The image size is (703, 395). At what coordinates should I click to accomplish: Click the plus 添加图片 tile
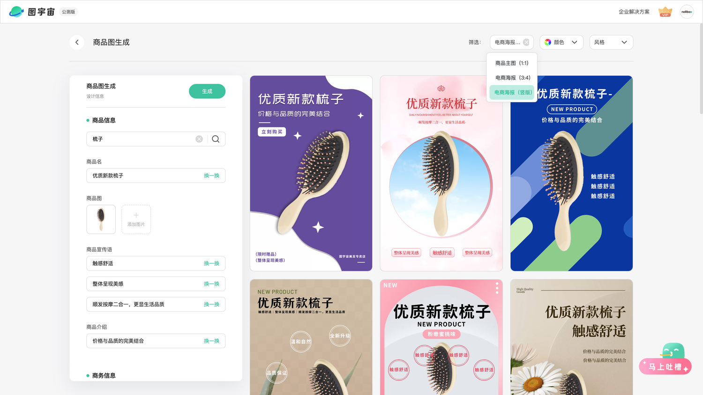point(136,219)
